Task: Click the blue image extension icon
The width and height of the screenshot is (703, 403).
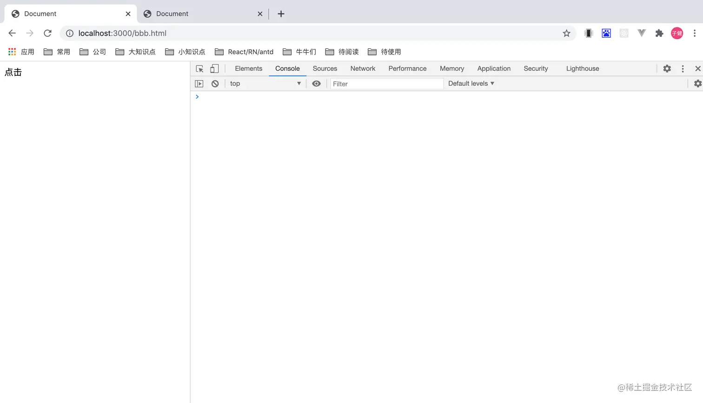Action: coord(606,33)
